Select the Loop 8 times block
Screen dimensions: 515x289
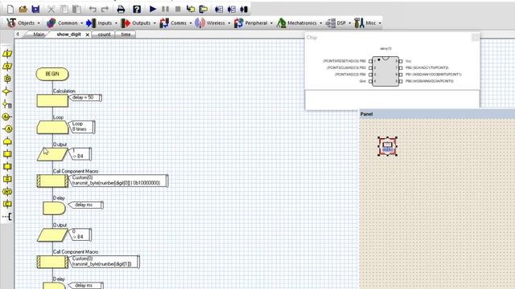tap(52, 127)
